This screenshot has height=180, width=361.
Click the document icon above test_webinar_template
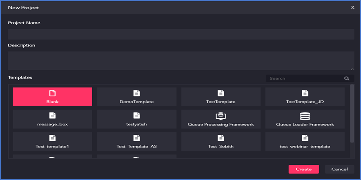pos(305,138)
